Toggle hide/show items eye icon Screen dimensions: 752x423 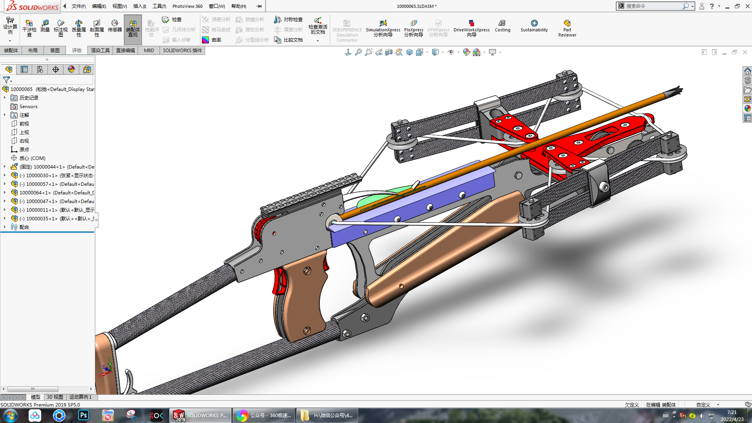click(451, 52)
